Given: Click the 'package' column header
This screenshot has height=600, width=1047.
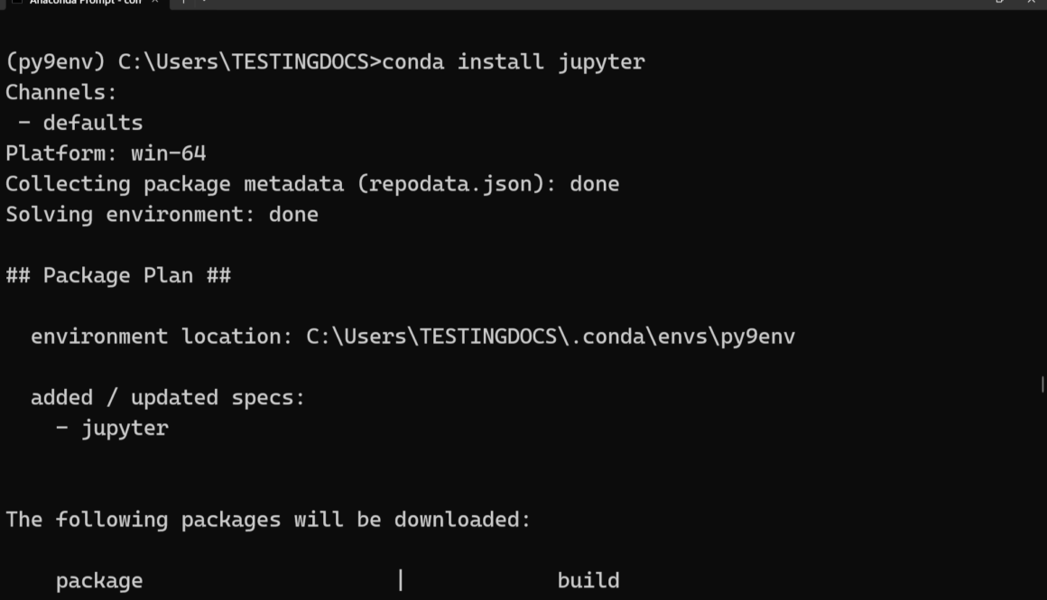Looking at the screenshot, I should [99, 580].
